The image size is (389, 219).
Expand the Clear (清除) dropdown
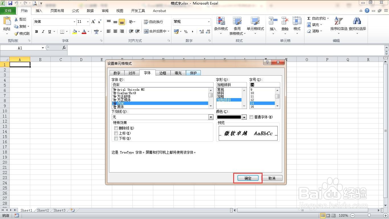coord(321,31)
